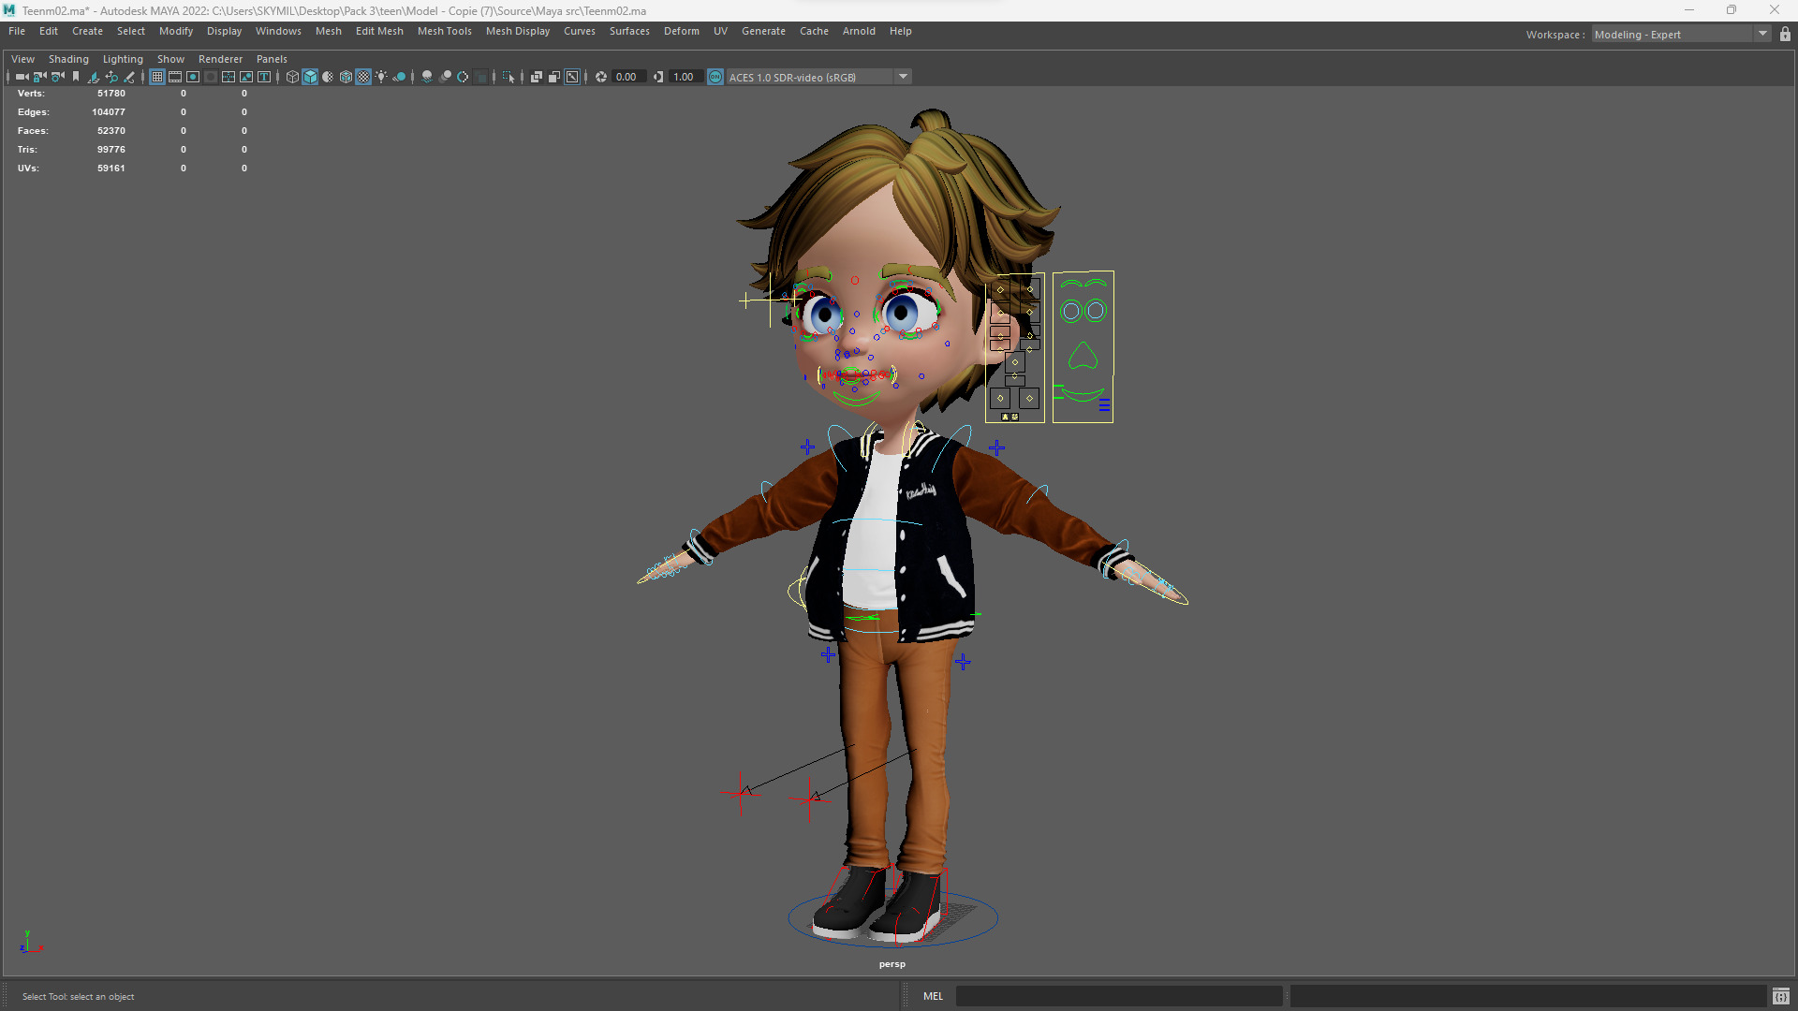Click the MEL language toggle label

click(x=933, y=996)
